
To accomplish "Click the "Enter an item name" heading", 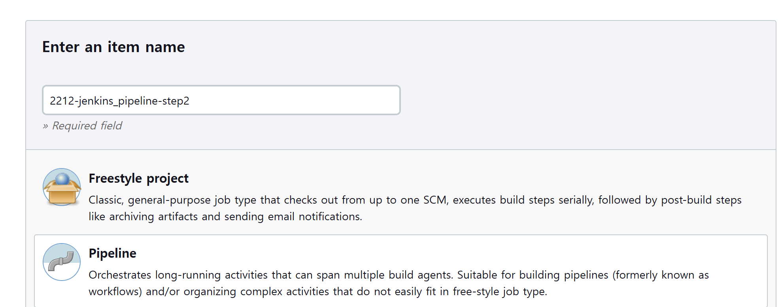I will tap(113, 47).
